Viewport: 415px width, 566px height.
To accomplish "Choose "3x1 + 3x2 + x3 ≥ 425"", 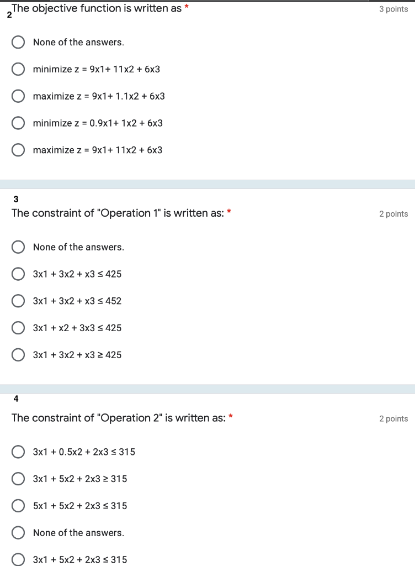I will (x=18, y=354).
